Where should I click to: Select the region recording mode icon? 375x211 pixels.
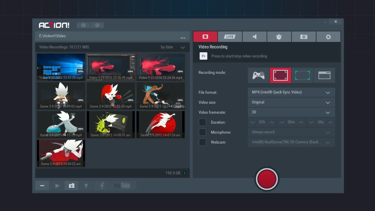click(302, 75)
